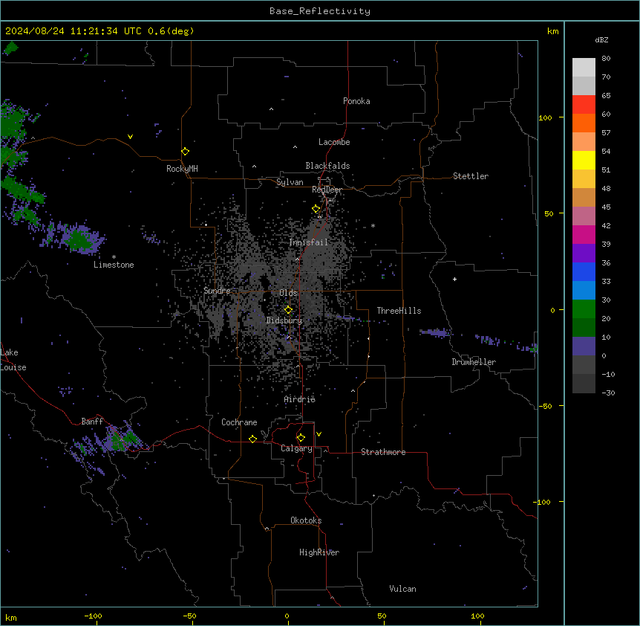Select the light gray 70-80 dBZ legend swatch
Image resolution: width=640 pixels, height=626 pixels.
click(584, 68)
